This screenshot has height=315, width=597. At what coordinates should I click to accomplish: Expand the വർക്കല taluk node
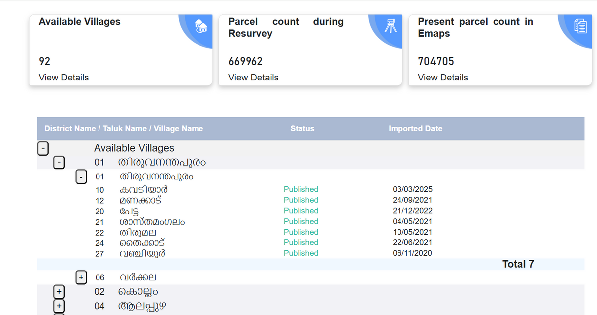81,277
